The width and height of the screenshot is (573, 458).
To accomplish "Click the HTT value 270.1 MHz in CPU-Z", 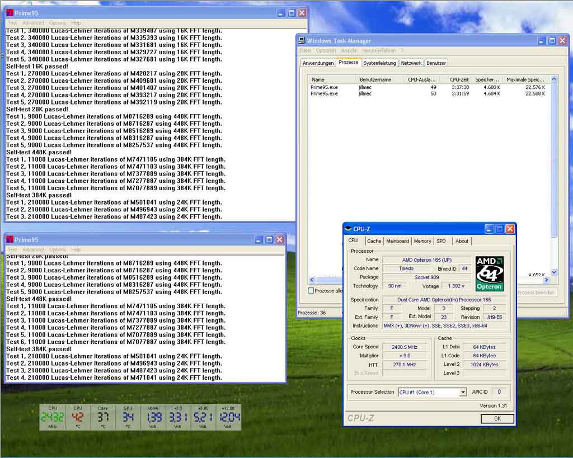I will (x=405, y=365).
